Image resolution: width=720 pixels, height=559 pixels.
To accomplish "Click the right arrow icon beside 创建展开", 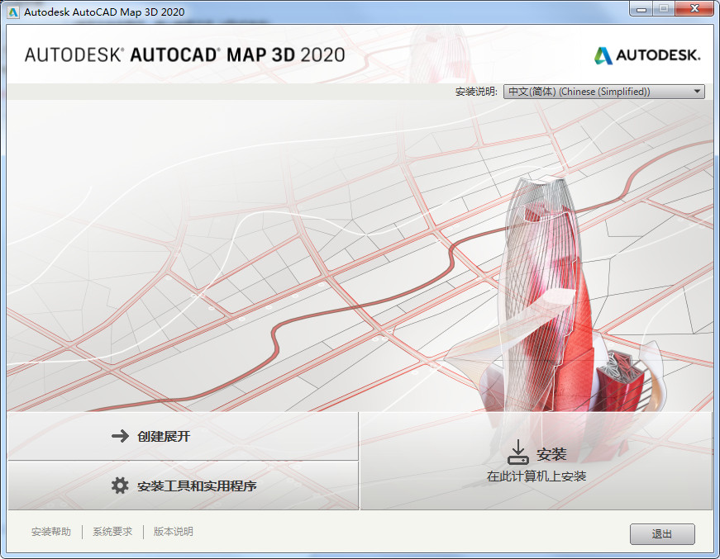I will (121, 436).
